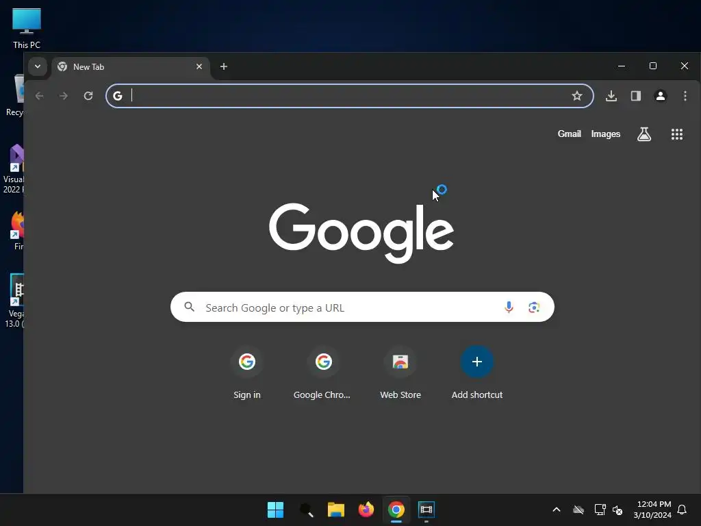This screenshot has width=701, height=526.
Task: Expand the system tray hidden icons chevron
Action: [x=556, y=510]
